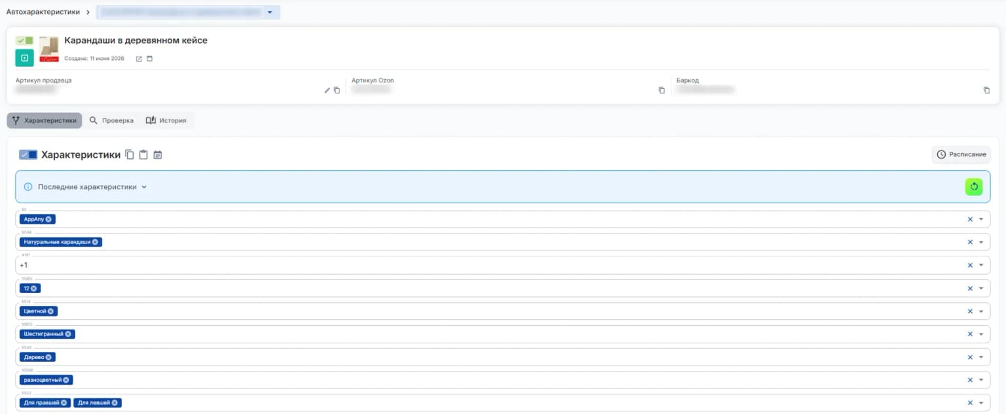1006x414 pixels.
Task: Copy characteristics using icon next to Характеристики heading
Action: tap(130, 155)
